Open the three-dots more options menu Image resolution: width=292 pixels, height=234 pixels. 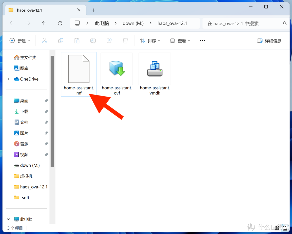(x=203, y=41)
